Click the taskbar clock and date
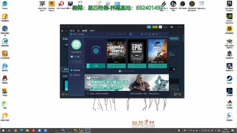 tap(226, 130)
